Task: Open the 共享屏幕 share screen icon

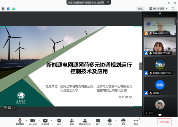Action: pos(45,121)
